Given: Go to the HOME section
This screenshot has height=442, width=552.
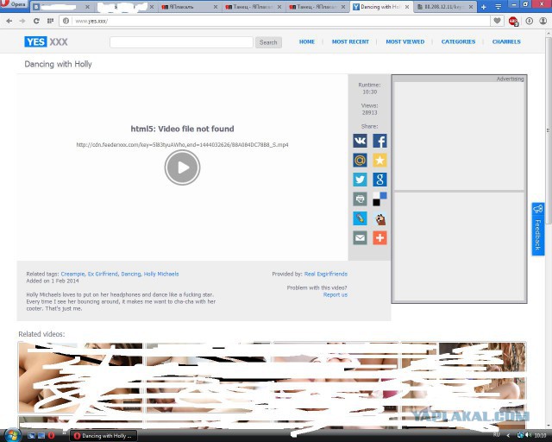Looking at the screenshot, I should (x=307, y=41).
